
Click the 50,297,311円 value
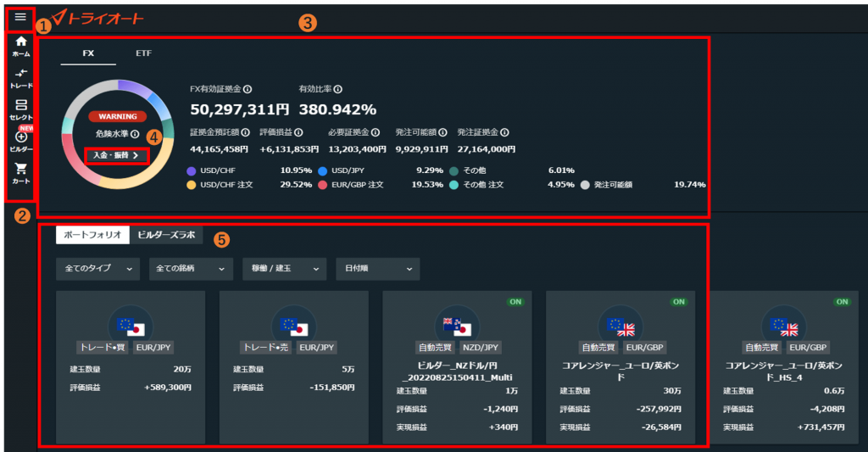click(x=240, y=109)
